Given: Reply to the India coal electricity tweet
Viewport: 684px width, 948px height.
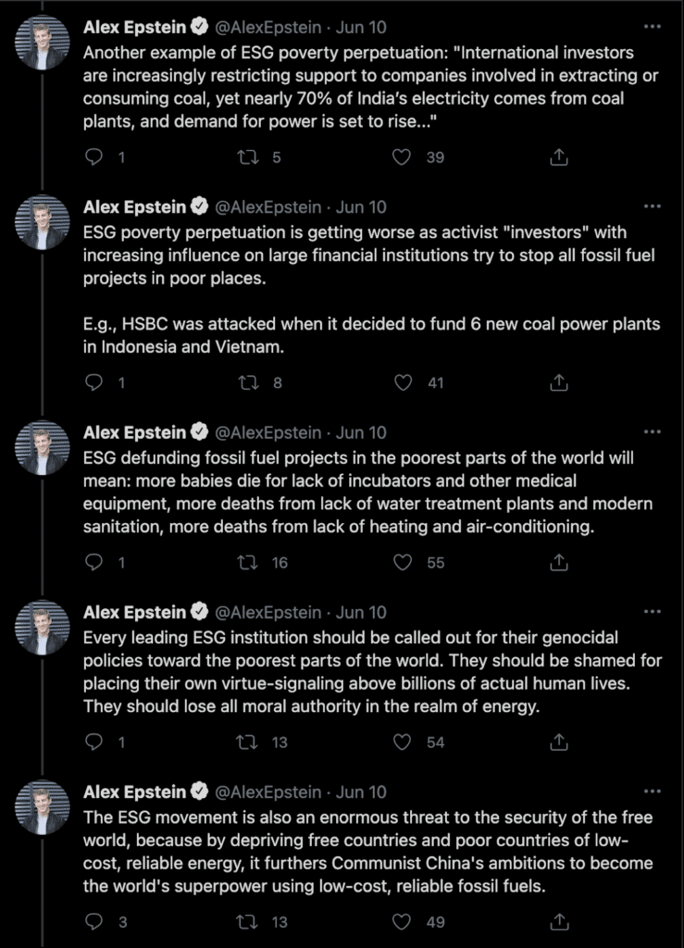Looking at the screenshot, I should 94,157.
